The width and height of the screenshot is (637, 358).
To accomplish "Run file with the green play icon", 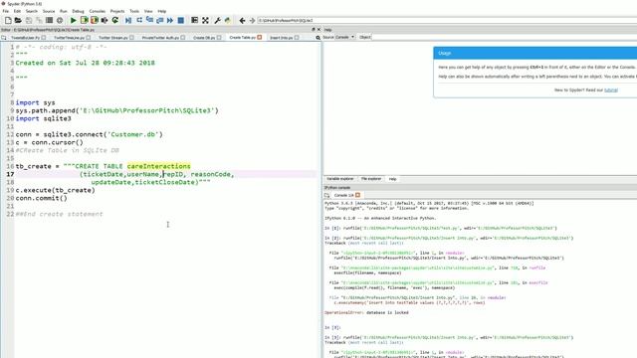I will click(x=74, y=20).
